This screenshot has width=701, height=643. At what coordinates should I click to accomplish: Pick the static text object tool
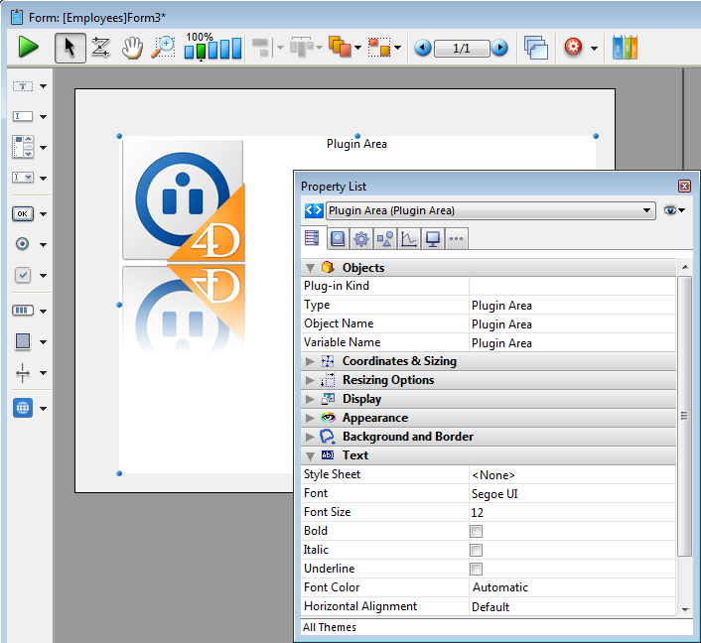point(22,86)
